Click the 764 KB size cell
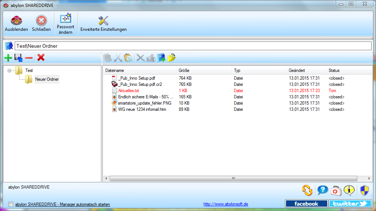Screen dimensions: 376x211 185,78
